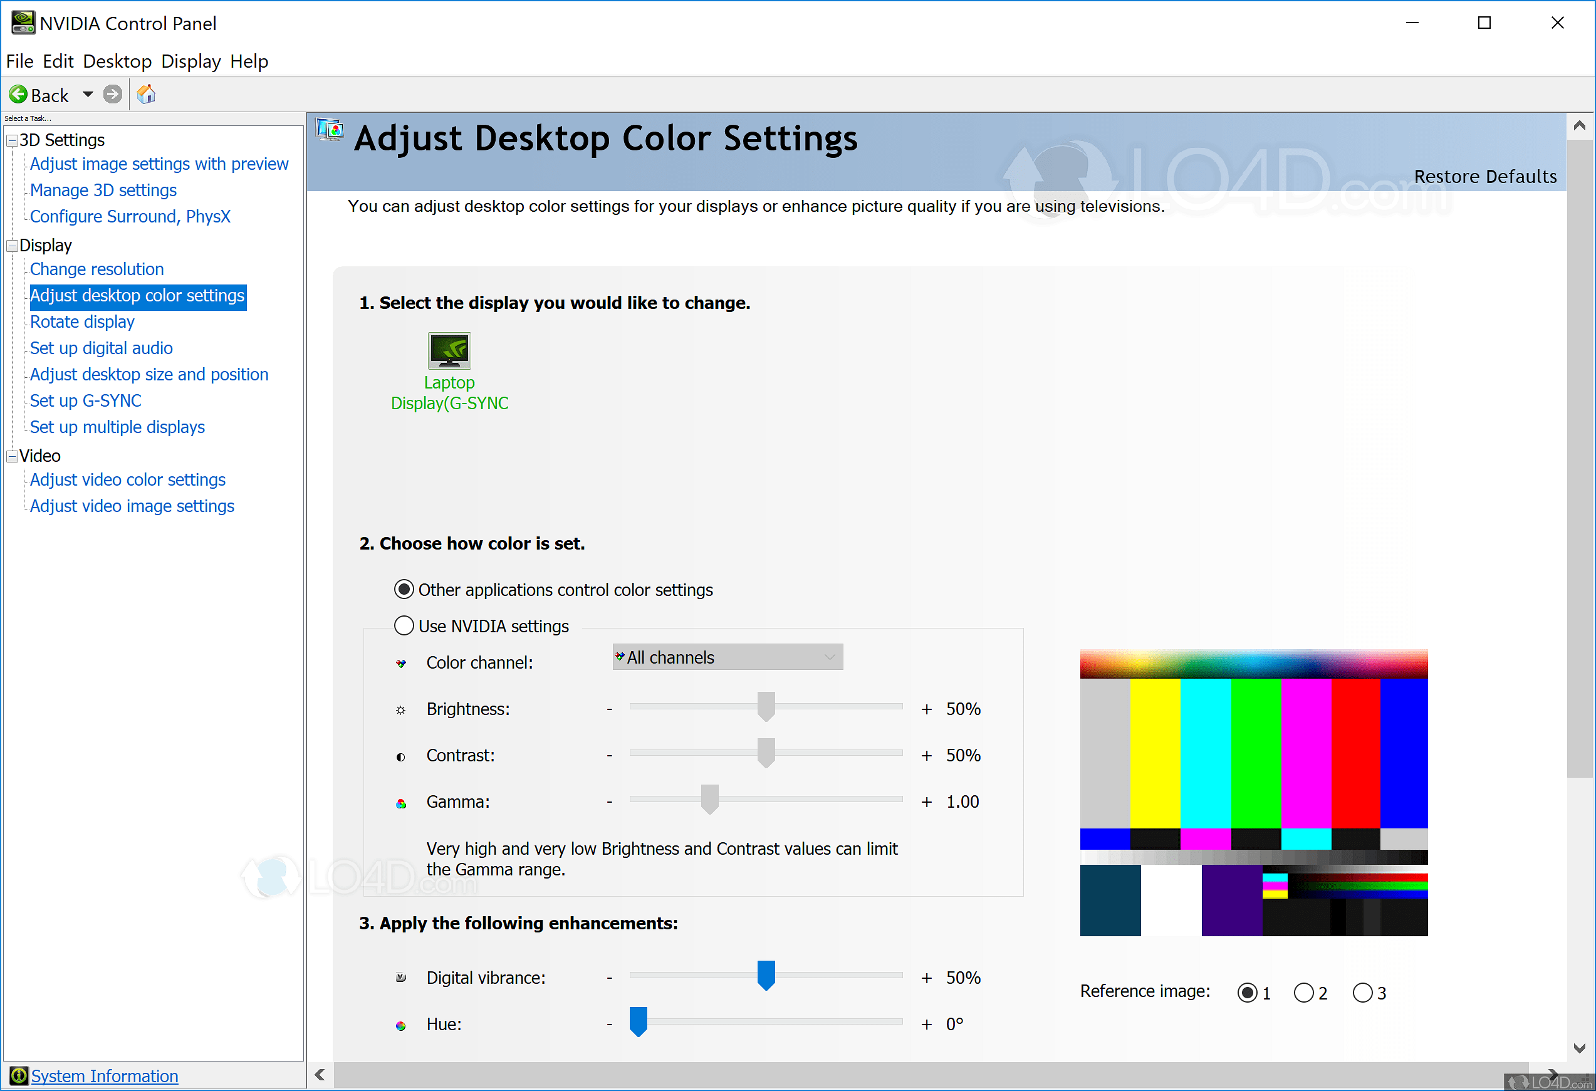This screenshot has height=1091, width=1596.
Task: Collapse the 3D Settings tree section
Action: tap(11, 139)
